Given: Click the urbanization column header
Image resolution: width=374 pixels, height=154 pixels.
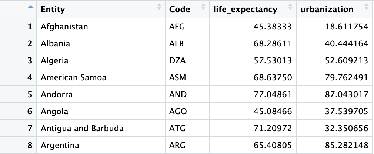Looking at the screenshot, I should 327,9.
